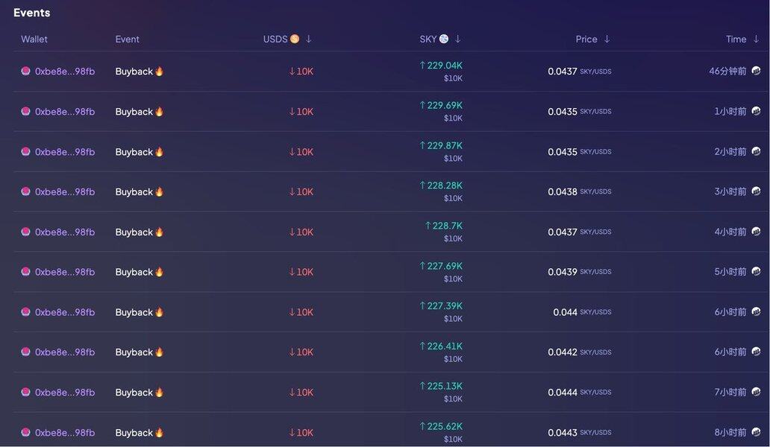Click the 229.04K SKY amount in the first row
770x447 pixels.
tap(445, 66)
